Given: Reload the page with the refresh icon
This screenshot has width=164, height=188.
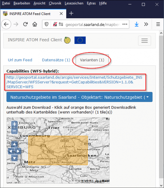Looking at the screenshot, I should point(25,24).
